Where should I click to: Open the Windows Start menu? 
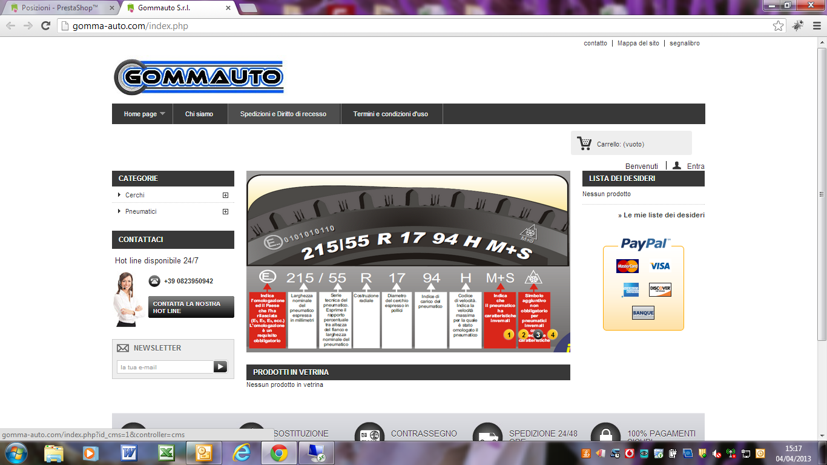(16, 453)
